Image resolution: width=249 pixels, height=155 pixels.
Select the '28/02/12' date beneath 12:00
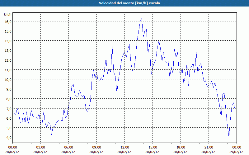tap(124, 152)
